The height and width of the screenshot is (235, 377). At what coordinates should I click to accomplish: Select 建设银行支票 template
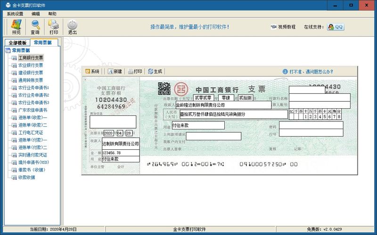[x=31, y=73]
